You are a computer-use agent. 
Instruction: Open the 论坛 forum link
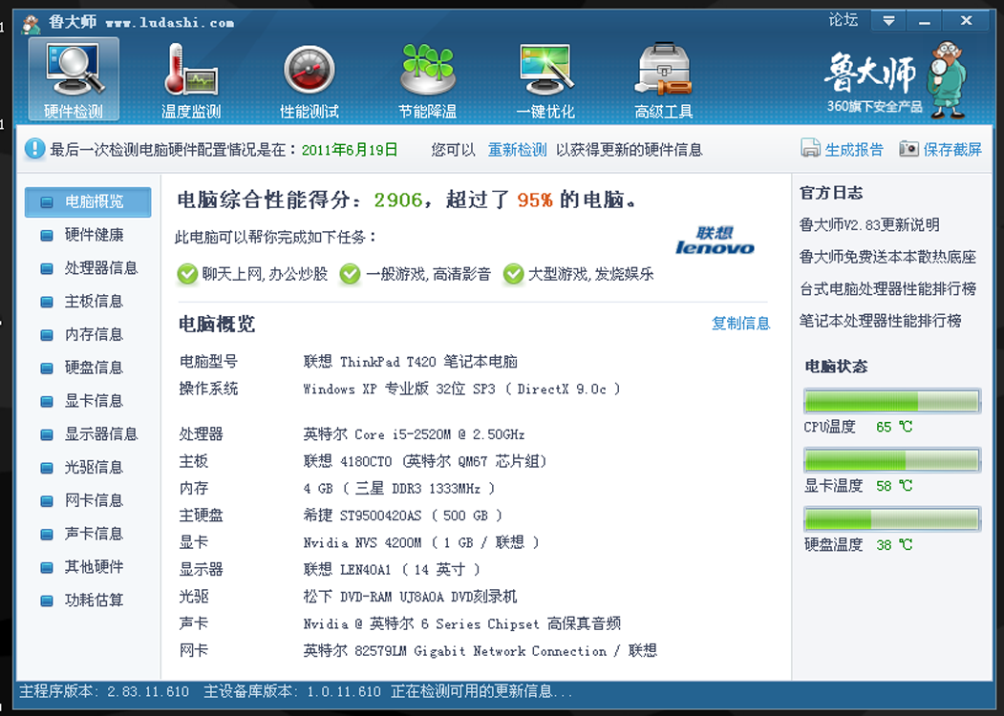click(843, 20)
